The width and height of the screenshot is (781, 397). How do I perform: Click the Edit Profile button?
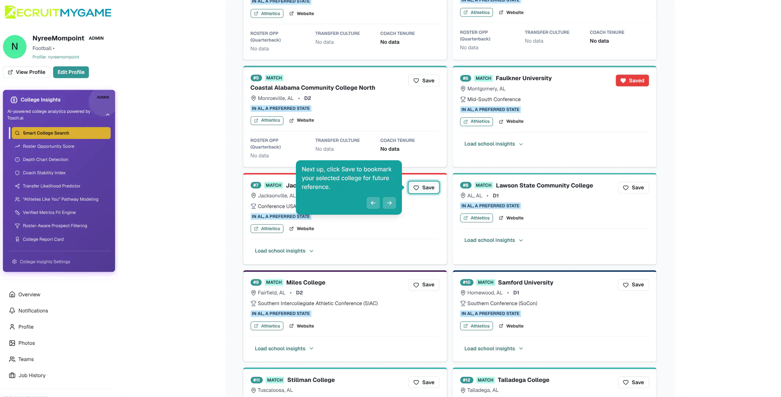click(71, 72)
